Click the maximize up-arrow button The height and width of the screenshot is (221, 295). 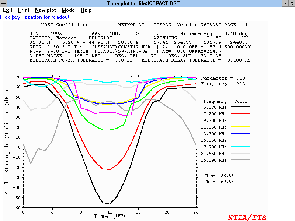(x=291, y=3)
